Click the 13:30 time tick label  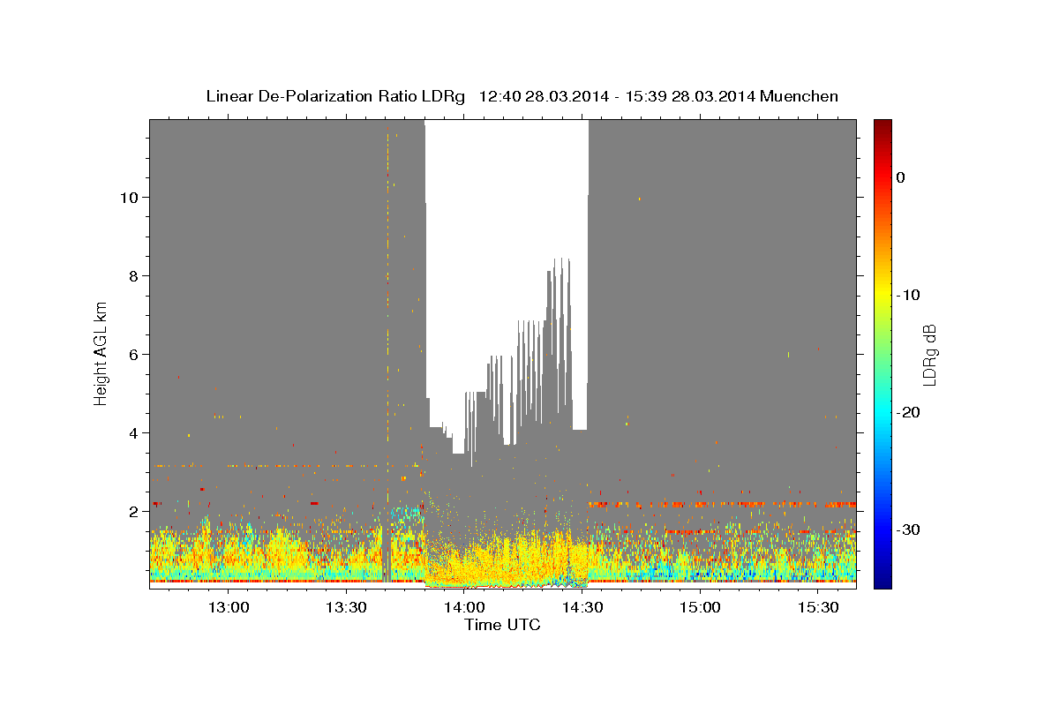point(346,607)
